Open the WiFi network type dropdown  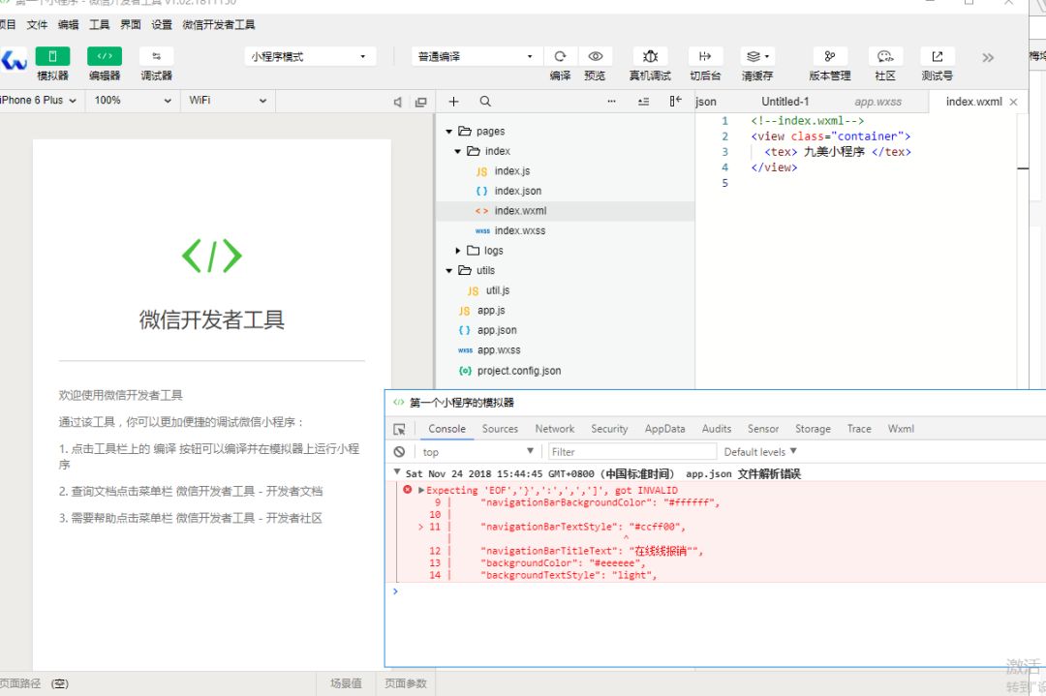tap(228, 101)
